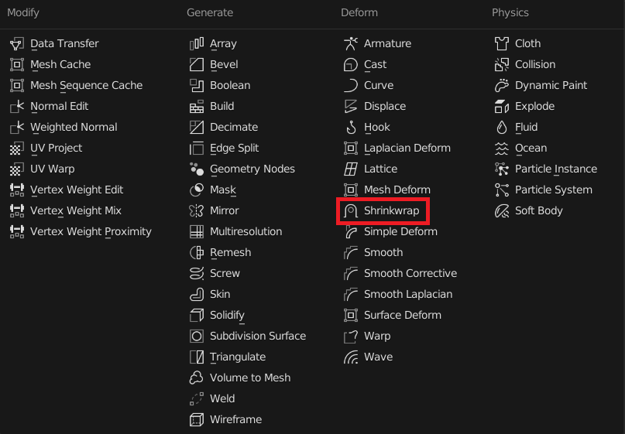Add the Solidify modifier
The image size is (625, 434).
point(227,316)
